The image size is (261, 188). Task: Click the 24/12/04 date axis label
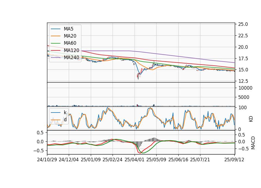click(x=69, y=160)
